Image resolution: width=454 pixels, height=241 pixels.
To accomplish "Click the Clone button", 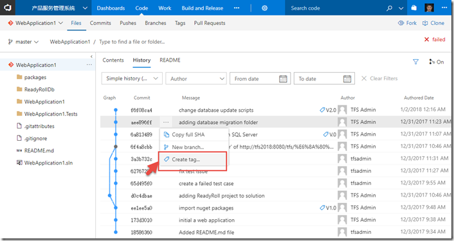I will coord(433,23).
